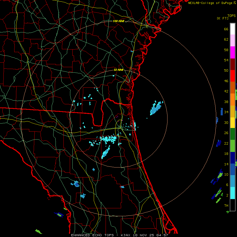Click the "34" legend value
This screenshot has width=237, height=237.
226,112
